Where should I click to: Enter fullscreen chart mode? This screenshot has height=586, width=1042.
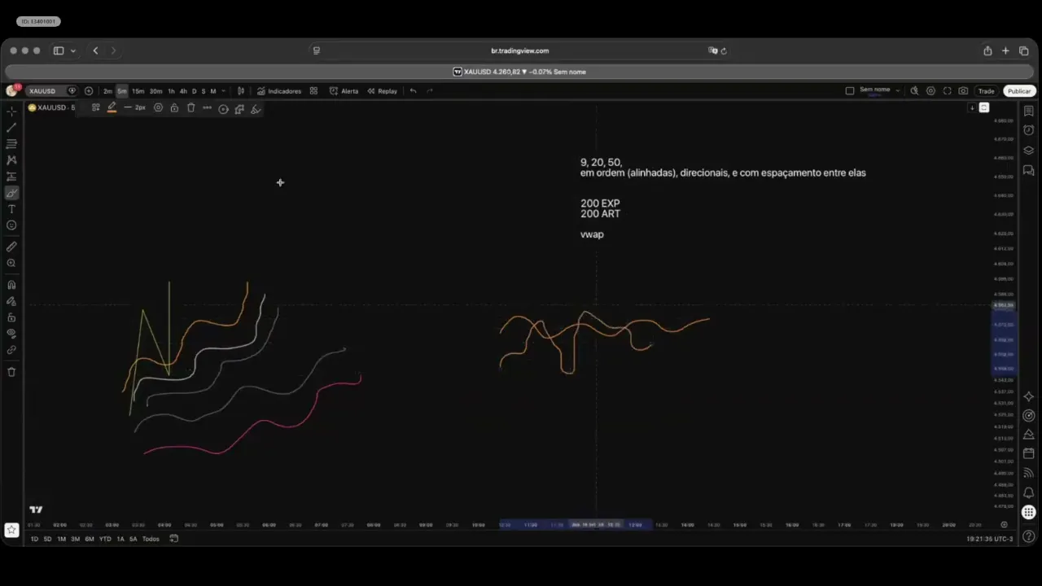pos(947,91)
